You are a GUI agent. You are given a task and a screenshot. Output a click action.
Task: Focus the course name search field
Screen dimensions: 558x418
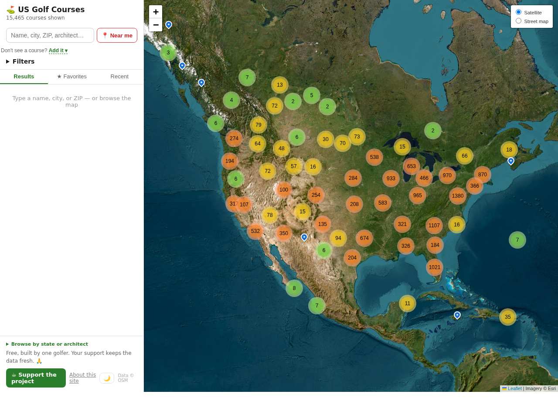point(50,35)
